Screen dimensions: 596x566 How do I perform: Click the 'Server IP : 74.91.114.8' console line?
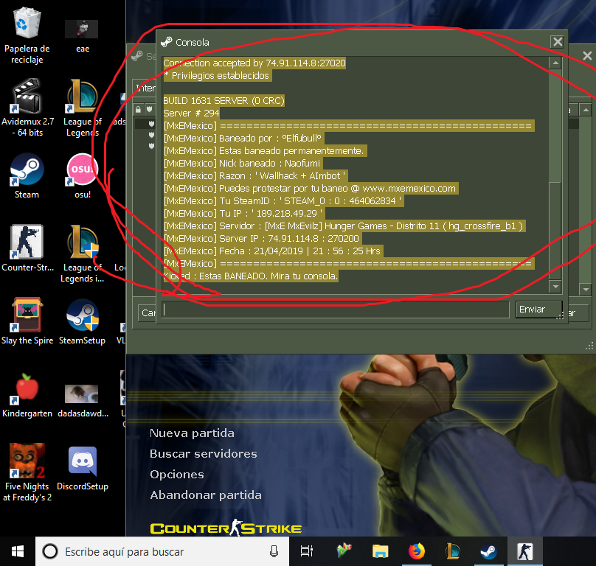click(263, 239)
